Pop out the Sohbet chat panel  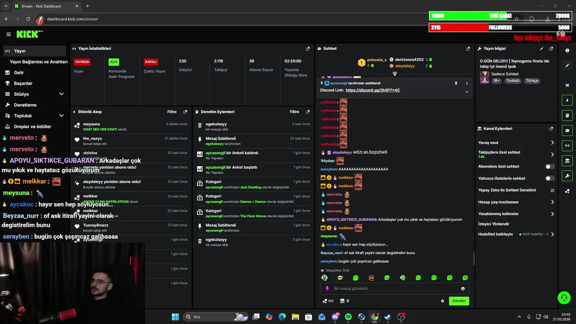(468, 49)
